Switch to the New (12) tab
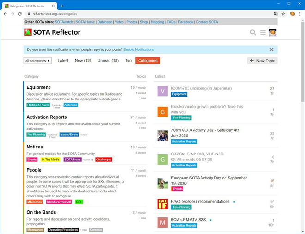The image size is (305, 234). click(83, 61)
